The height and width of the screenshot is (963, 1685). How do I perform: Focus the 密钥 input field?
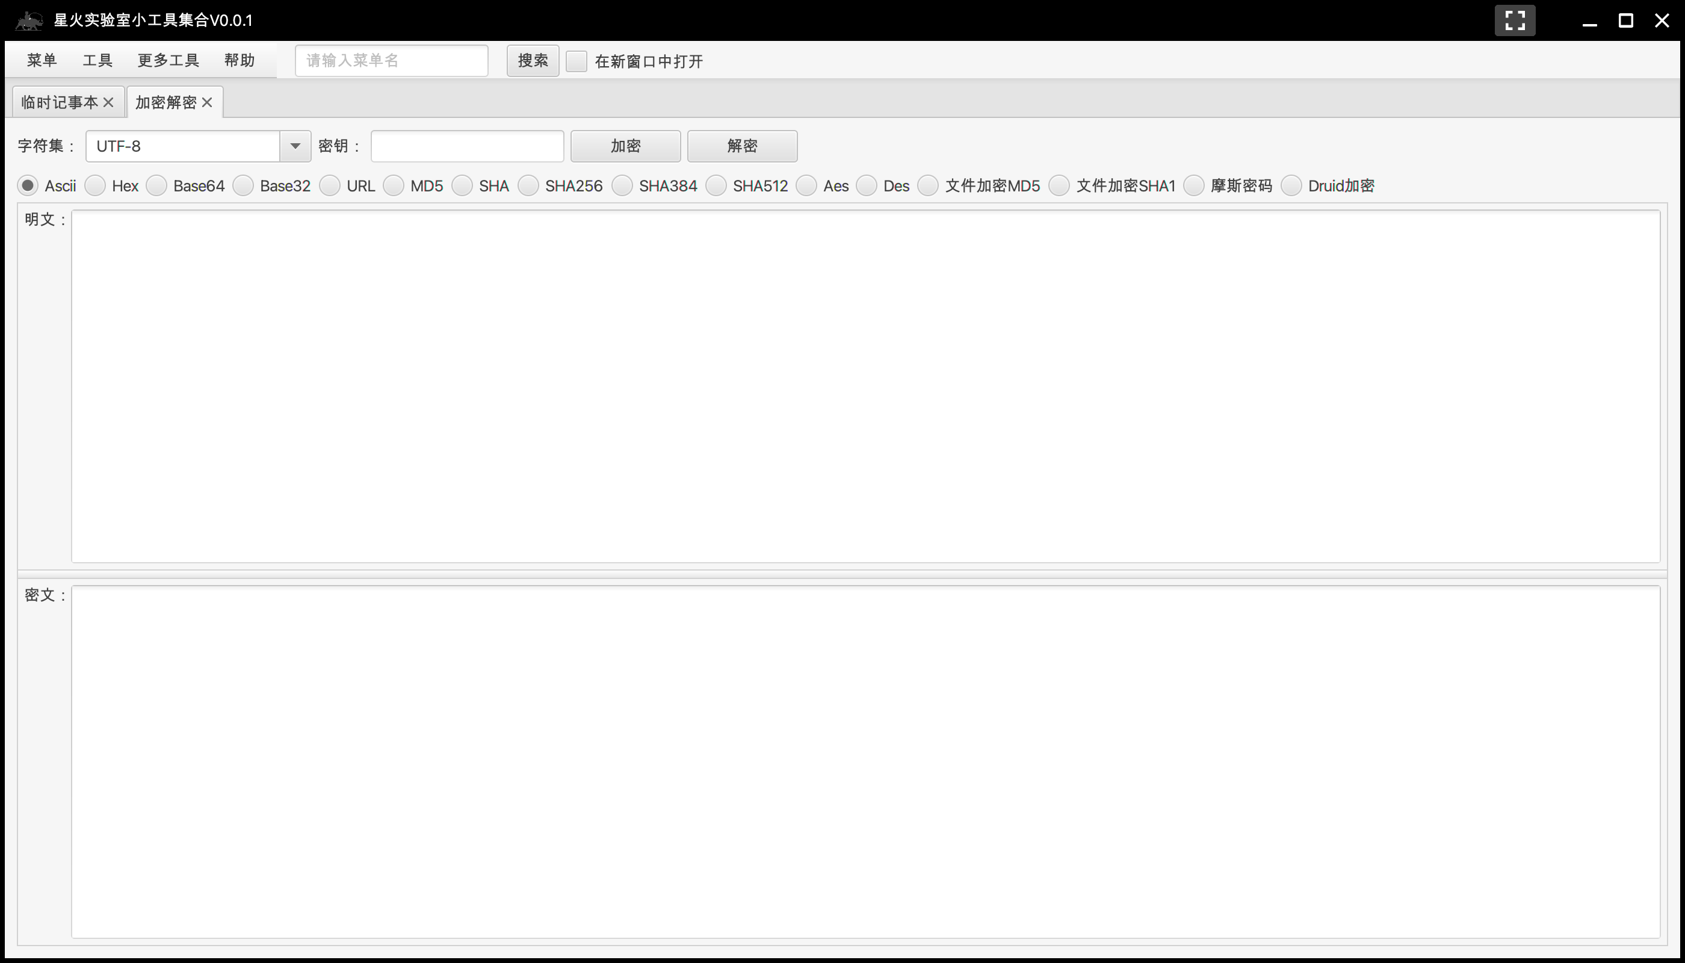[x=467, y=146]
